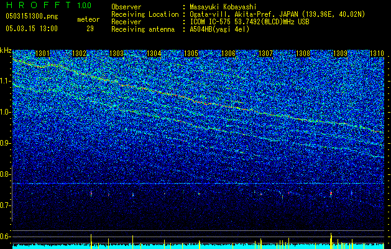Click the A504HB(yagi 4el) antenna text
This screenshot has height=249, width=391.
point(219,29)
